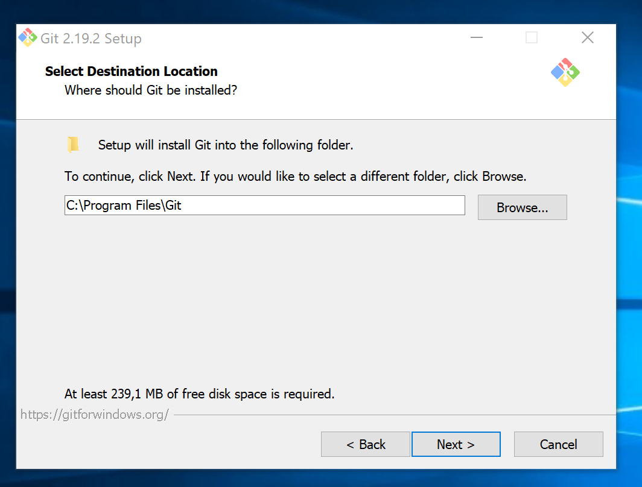Click the 'At least 239,1 MB' disk space note
This screenshot has height=487, width=642.
coord(199,394)
